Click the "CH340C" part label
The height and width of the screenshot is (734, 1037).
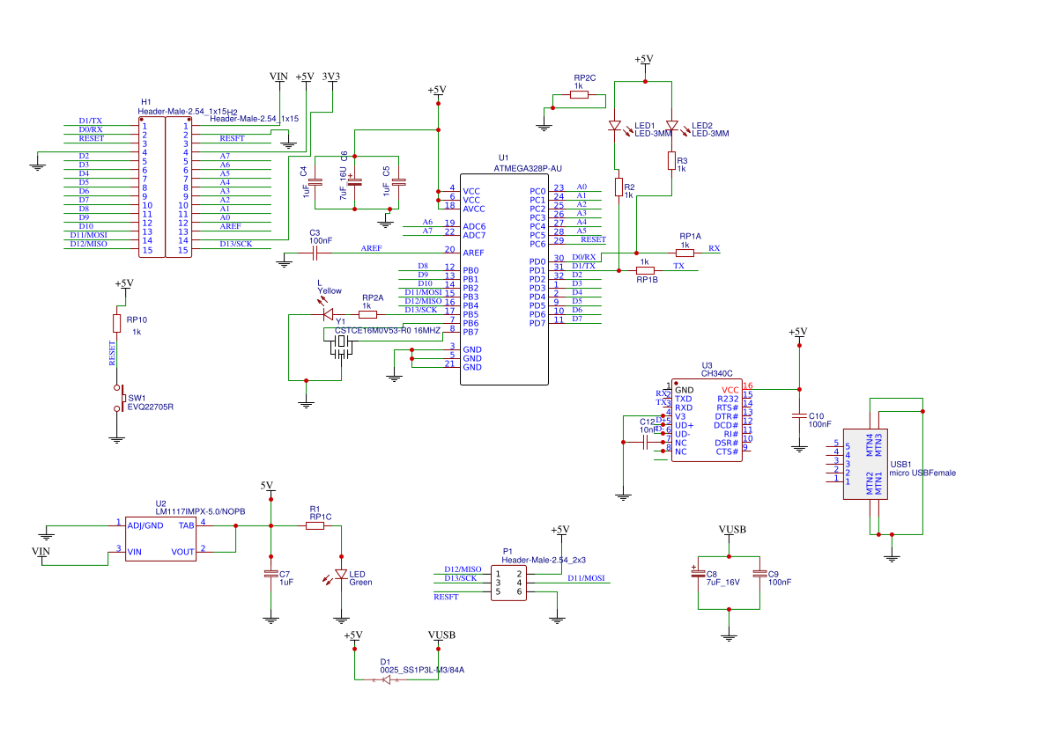[x=716, y=373]
